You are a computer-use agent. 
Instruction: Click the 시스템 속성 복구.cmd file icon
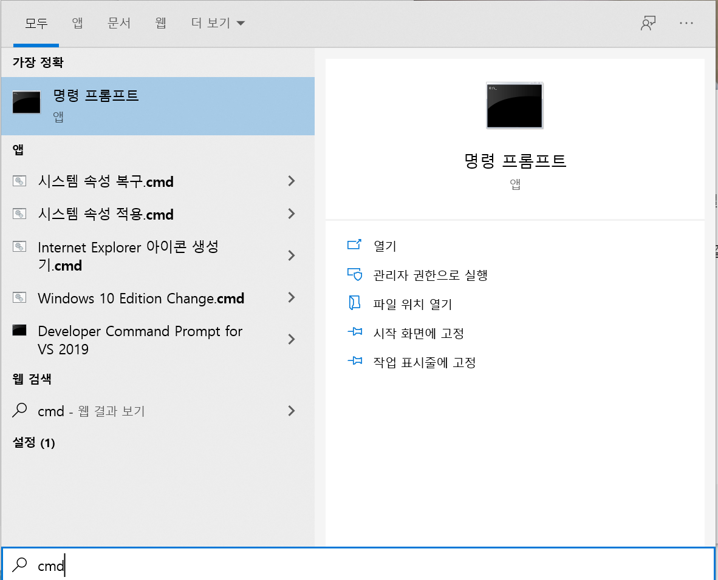point(19,181)
